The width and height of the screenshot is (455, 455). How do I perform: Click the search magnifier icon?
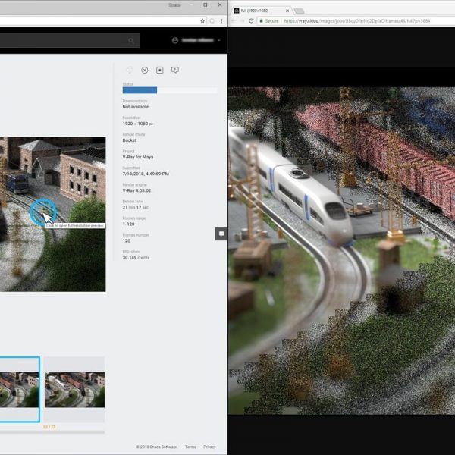[x=131, y=40]
